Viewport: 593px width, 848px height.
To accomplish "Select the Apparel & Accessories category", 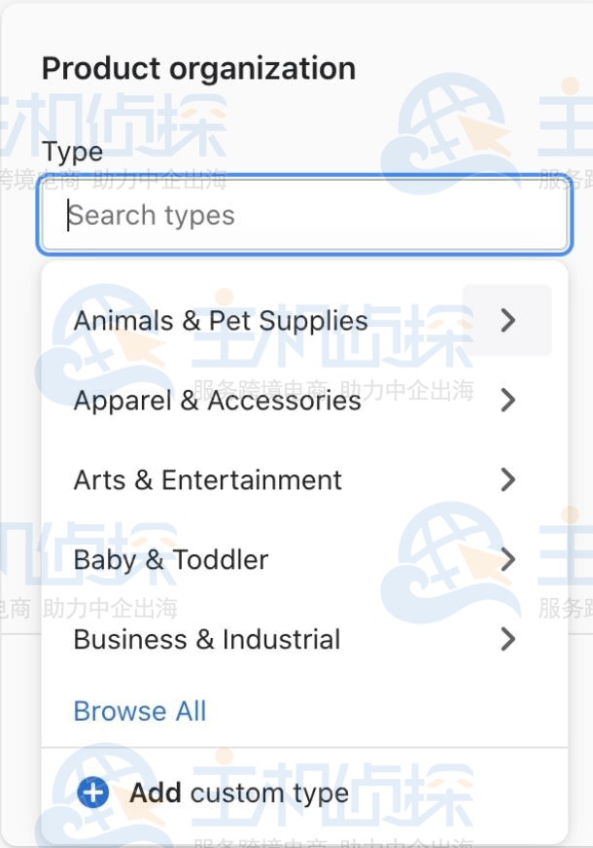I will pos(218,400).
